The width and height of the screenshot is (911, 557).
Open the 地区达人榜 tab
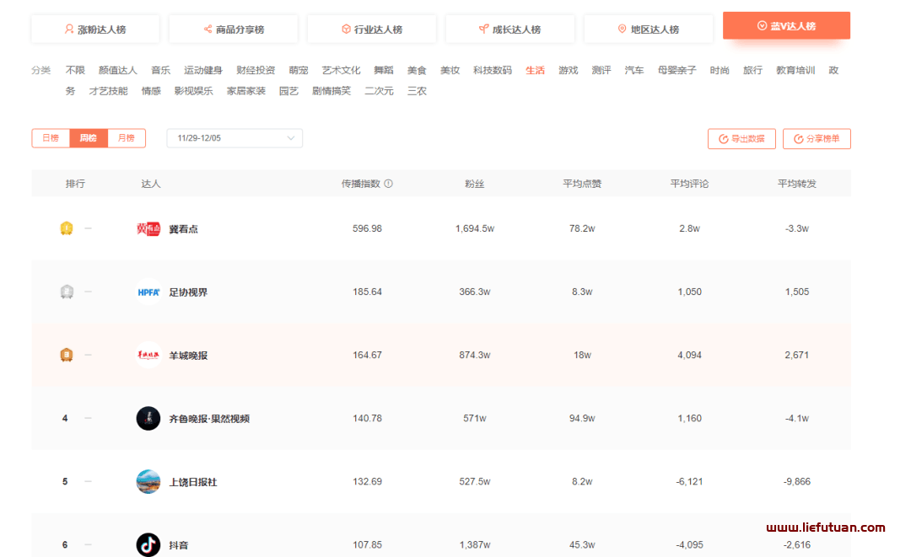pyautogui.click(x=649, y=29)
